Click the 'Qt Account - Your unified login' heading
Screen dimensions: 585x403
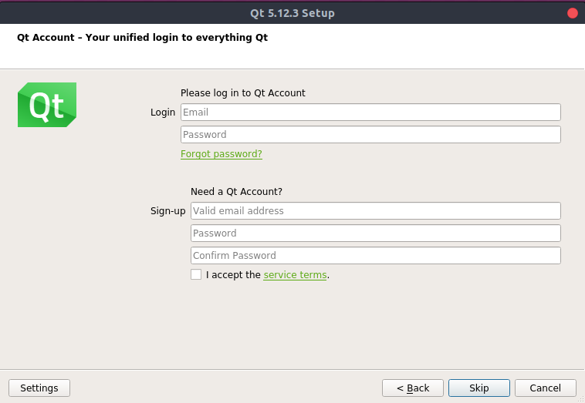click(142, 37)
